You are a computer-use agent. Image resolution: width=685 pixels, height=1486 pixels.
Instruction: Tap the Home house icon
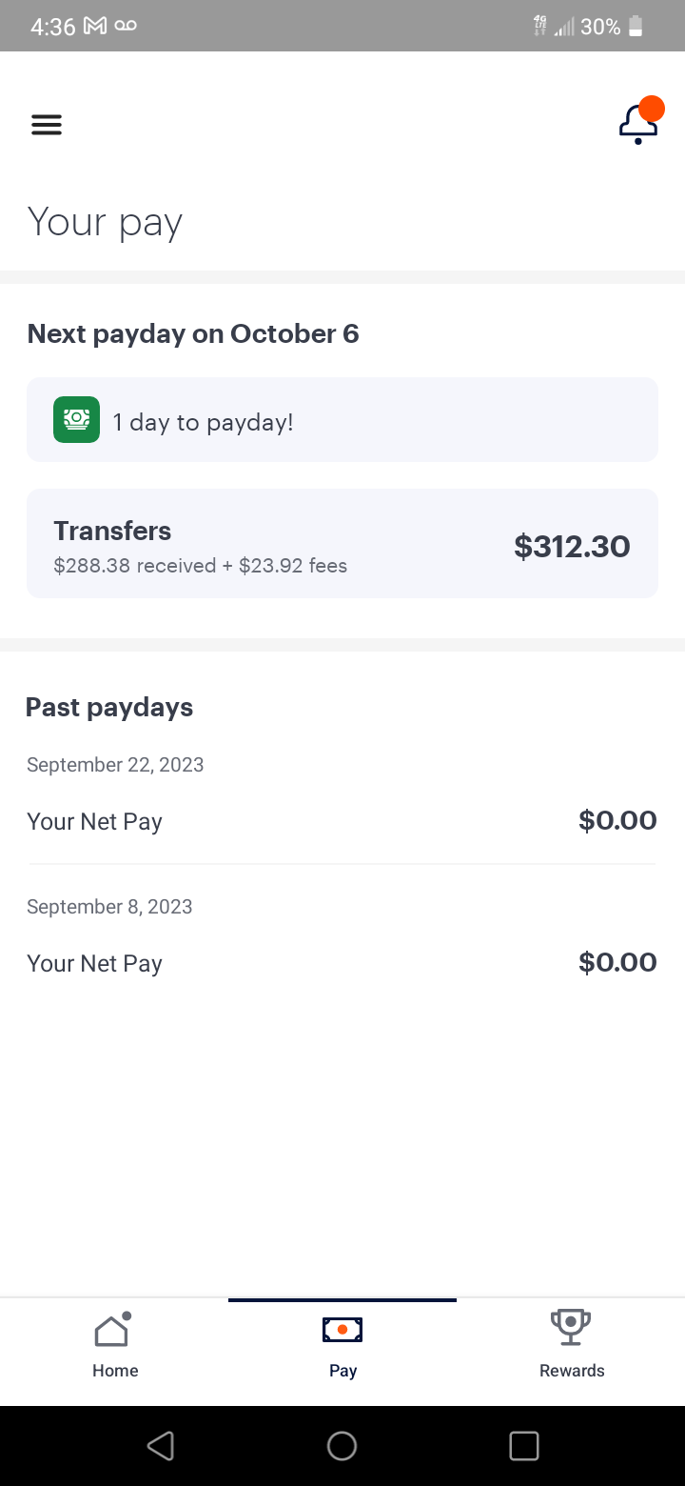(x=112, y=1331)
